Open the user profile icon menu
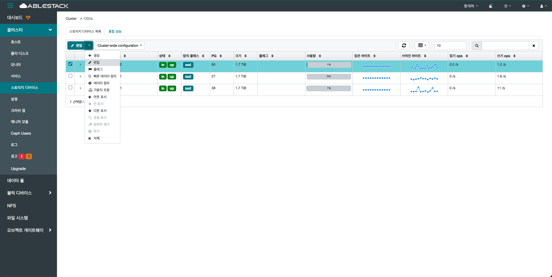This screenshot has width=552, height=277. [543, 6]
